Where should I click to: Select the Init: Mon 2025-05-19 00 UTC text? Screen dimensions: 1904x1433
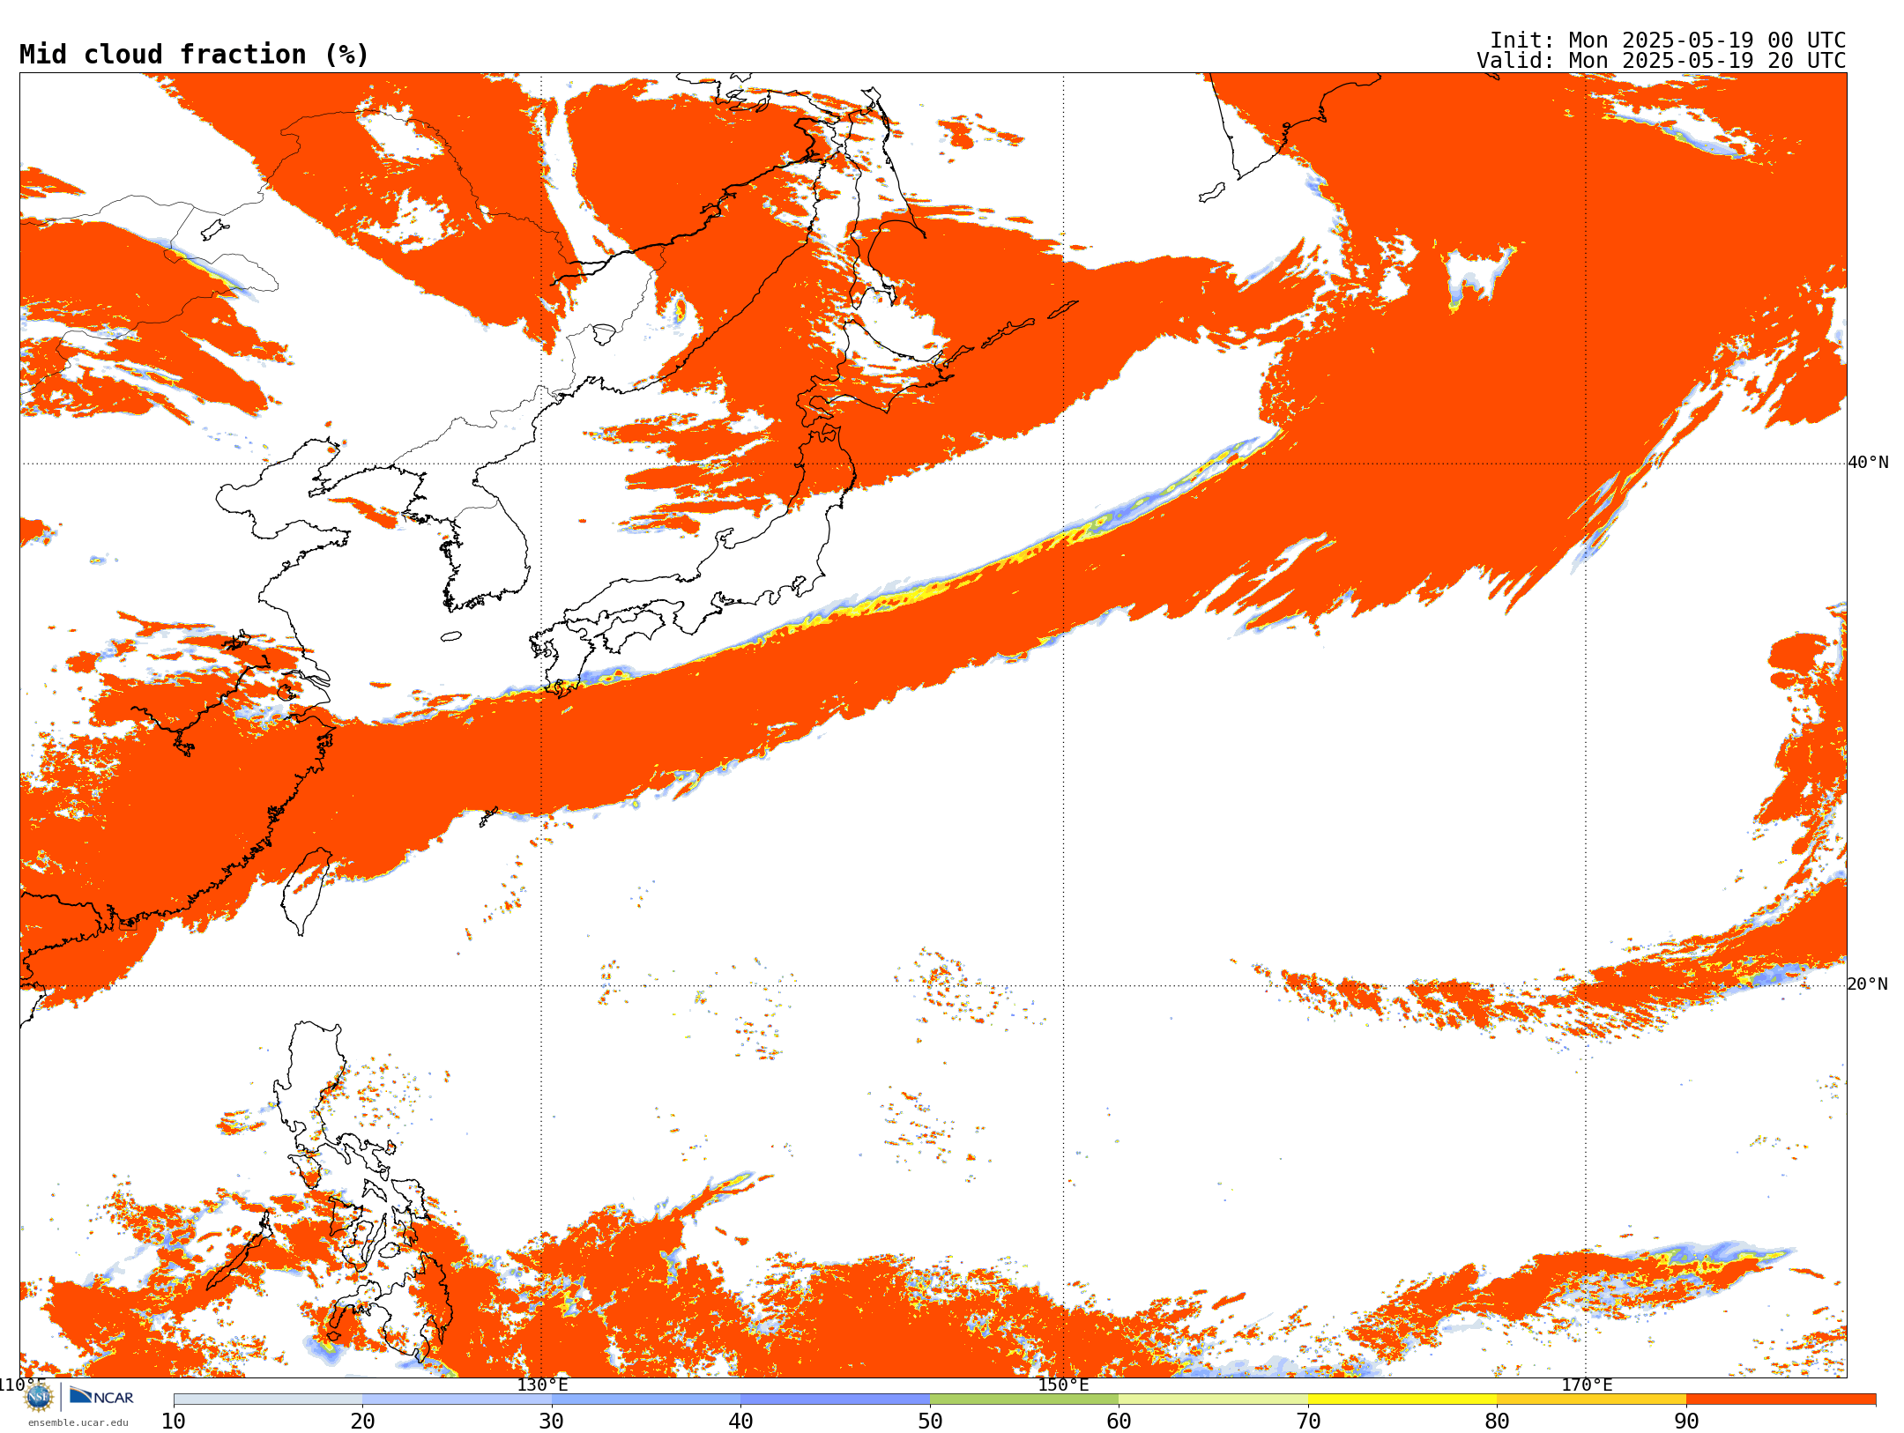[1667, 41]
